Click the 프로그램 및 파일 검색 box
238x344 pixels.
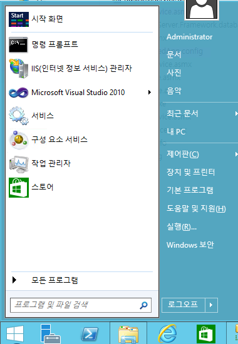tap(81, 305)
